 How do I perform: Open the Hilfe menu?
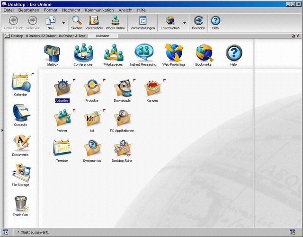tap(142, 10)
